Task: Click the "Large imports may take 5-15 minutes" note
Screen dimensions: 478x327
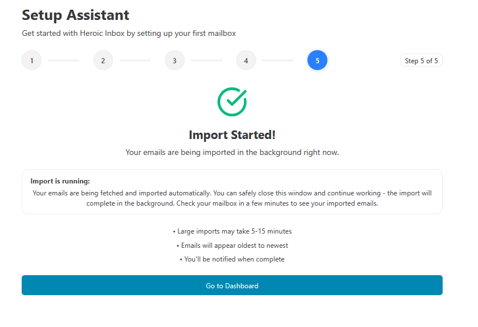Action: point(232,231)
